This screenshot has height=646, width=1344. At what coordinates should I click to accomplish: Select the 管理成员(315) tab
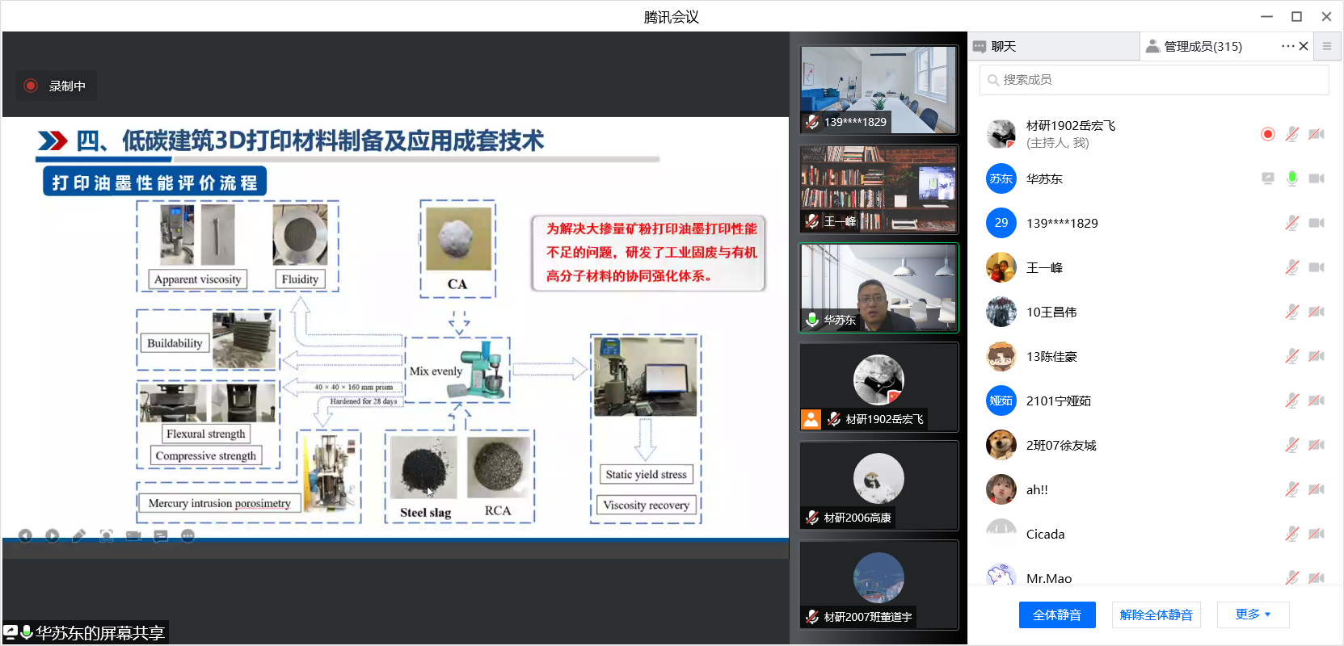tap(1202, 47)
